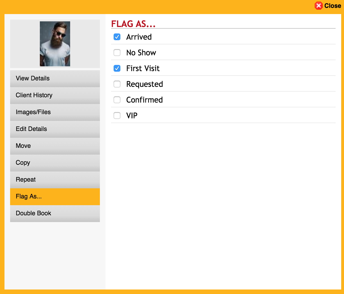Image resolution: width=344 pixels, height=294 pixels.
Task: Click the Arrived label text
Action: click(139, 37)
